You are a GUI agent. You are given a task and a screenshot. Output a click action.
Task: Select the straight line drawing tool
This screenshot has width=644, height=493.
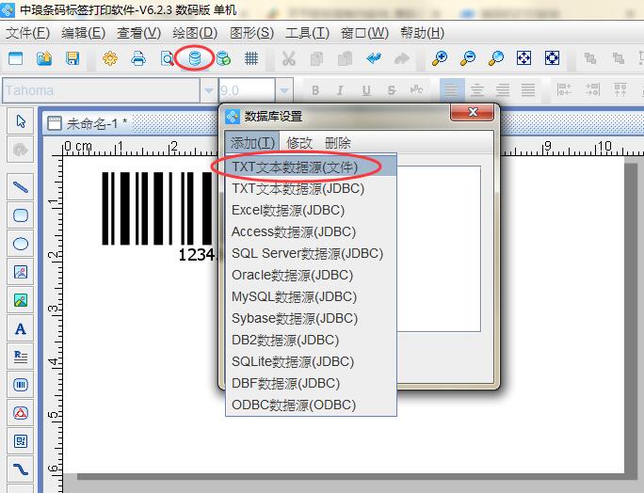(x=21, y=187)
